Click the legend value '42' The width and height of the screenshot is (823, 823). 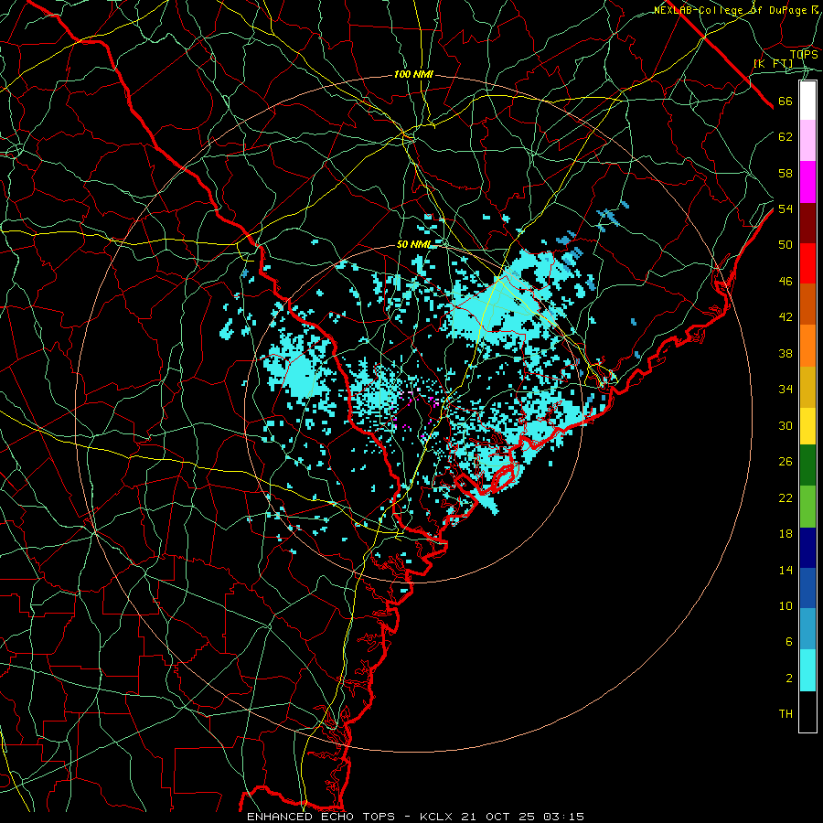[786, 317]
